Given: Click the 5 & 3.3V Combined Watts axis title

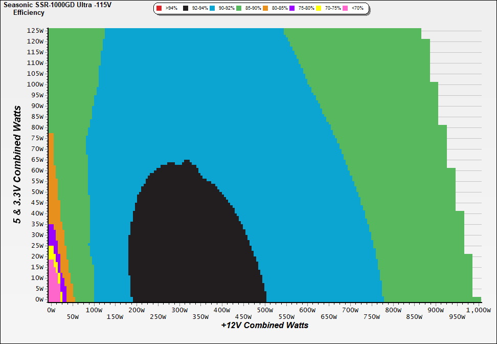Looking at the screenshot, I should [18, 164].
